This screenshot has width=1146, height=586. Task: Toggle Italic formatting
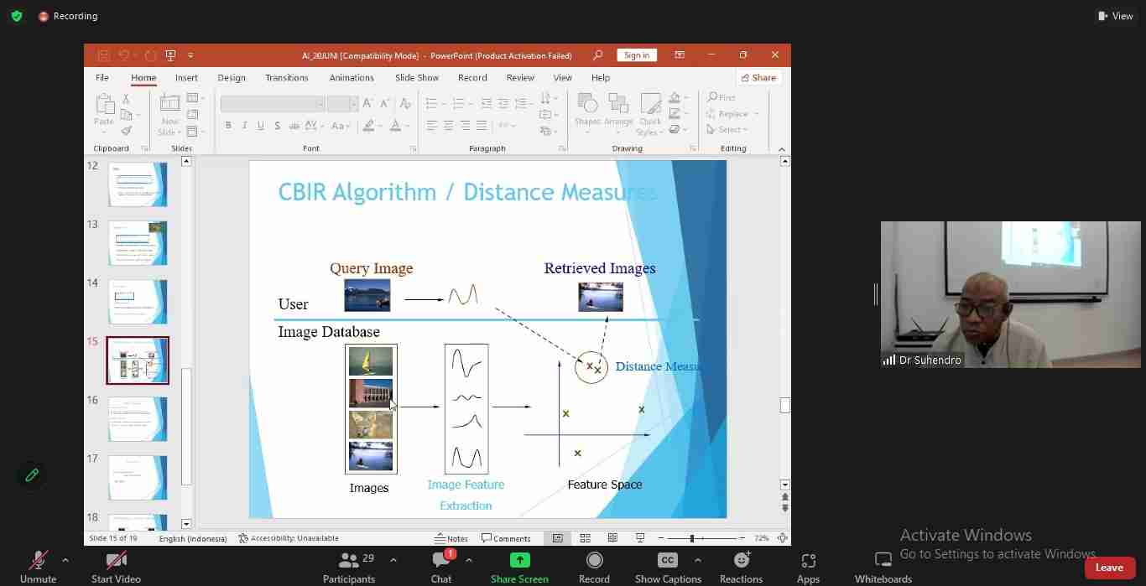244,126
